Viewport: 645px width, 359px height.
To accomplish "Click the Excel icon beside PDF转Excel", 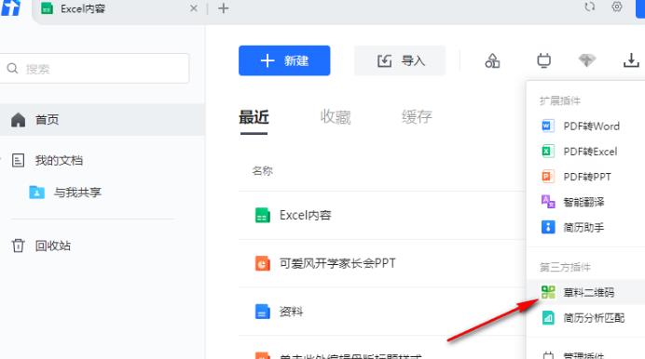I will point(548,152).
